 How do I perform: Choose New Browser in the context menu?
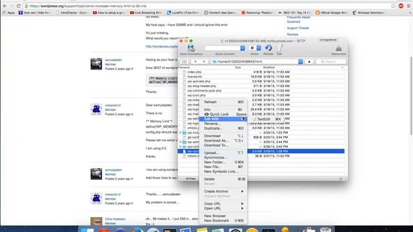(x=223, y=216)
